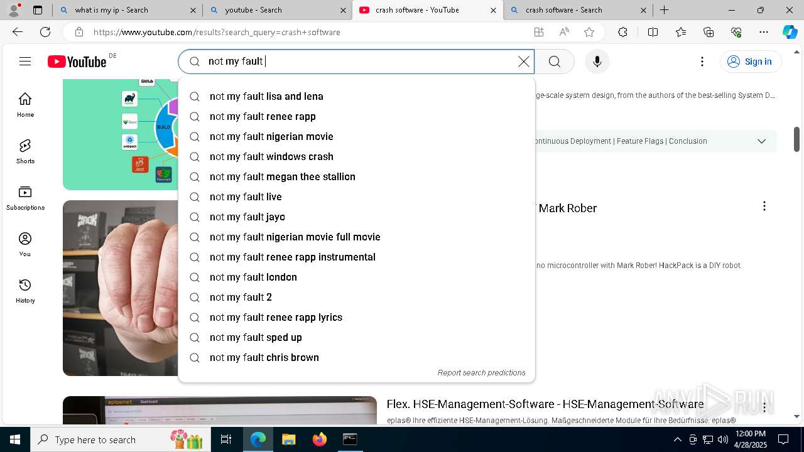Select 'not my fault renee rapp lyrics'
The width and height of the screenshot is (804, 452).
357,317
